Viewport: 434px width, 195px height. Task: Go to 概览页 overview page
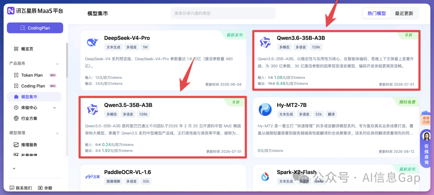tap(27, 49)
